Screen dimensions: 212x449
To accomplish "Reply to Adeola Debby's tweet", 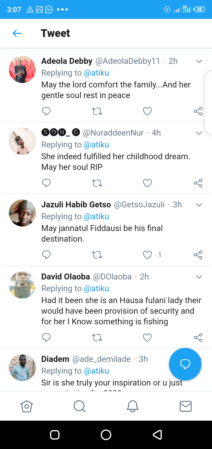I will (46, 111).
